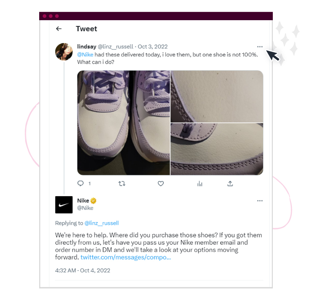The image size is (312, 301).
Task: Click the Oct 3, 2022 tweet date
Action: (x=153, y=46)
